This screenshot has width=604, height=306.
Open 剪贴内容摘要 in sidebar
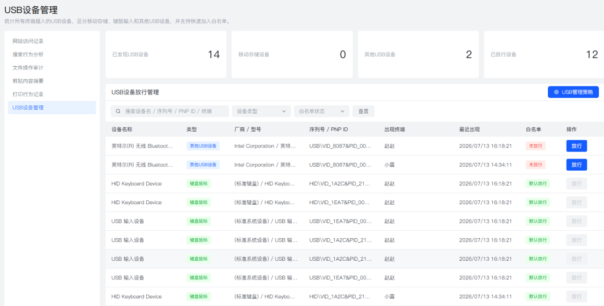[x=28, y=81]
